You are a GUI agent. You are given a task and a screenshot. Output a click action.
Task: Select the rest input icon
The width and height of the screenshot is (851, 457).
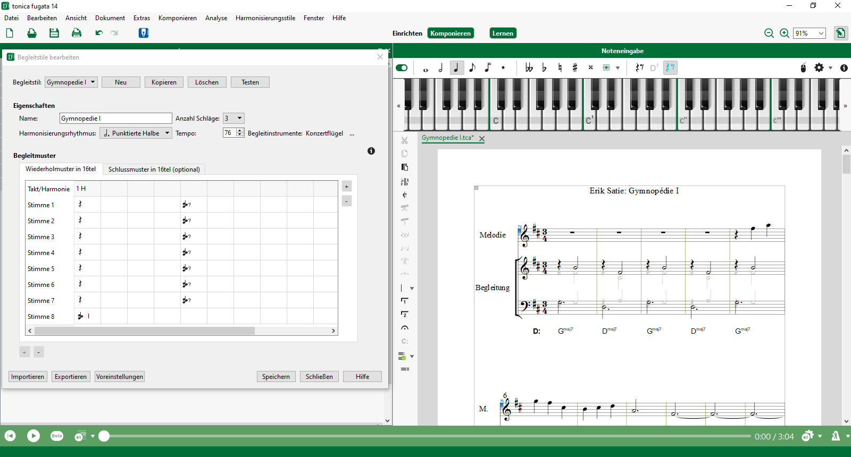click(x=639, y=67)
